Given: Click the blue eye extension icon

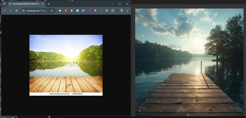Looking at the screenshot, I should (x=83, y=11).
